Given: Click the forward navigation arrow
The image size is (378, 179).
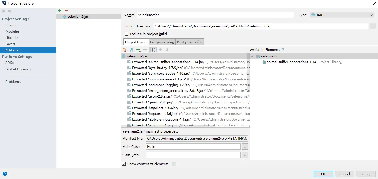Looking at the screenshot, I should [x=10, y=11].
